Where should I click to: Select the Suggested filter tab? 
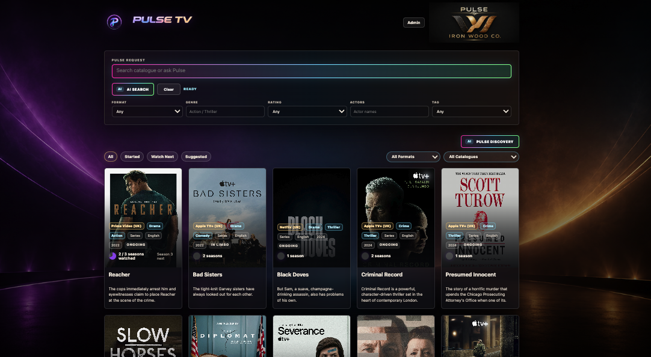click(196, 157)
